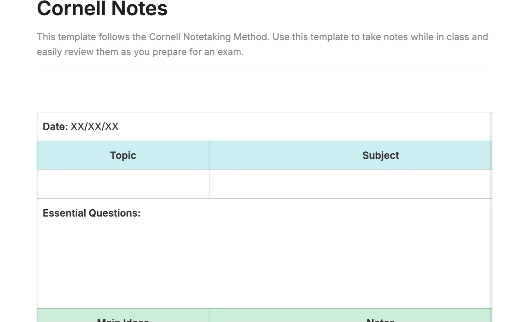The height and width of the screenshot is (322, 528).
Task: Select the XX/XX/XX date placeholder
Action: click(95, 127)
